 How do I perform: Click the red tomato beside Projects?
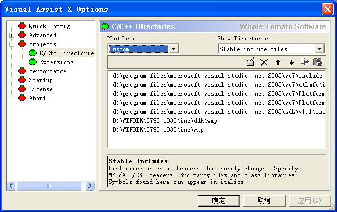pyautogui.click(x=22, y=44)
